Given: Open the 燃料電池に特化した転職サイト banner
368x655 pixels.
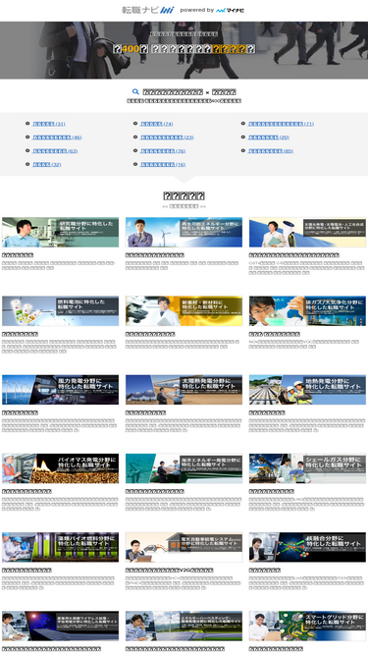Looking at the screenshot, I should pyautogui.click(x=60, y=311).
